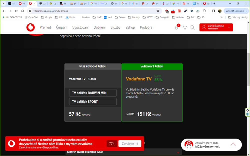Open the CyberChef bookmark
The height and width of the screenshot is (156, 250).
tap(31, 17)
